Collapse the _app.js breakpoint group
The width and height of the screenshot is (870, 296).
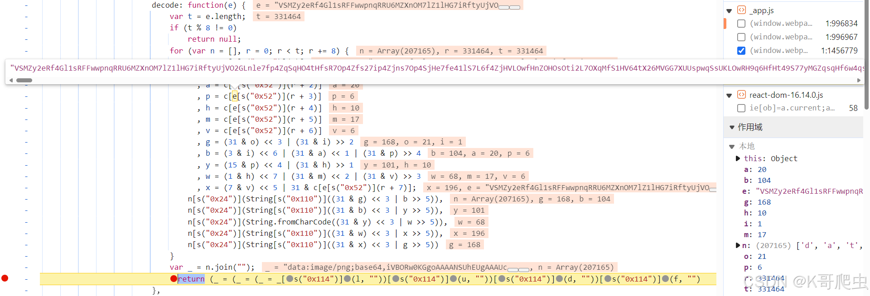point(729,11)
